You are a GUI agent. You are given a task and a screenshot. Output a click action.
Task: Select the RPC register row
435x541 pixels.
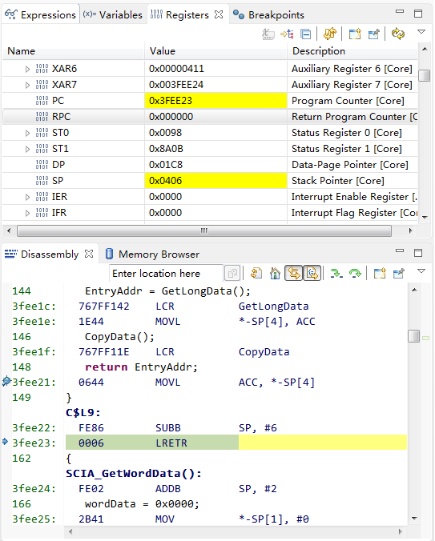pyautogui.click(x=210, y=117)
